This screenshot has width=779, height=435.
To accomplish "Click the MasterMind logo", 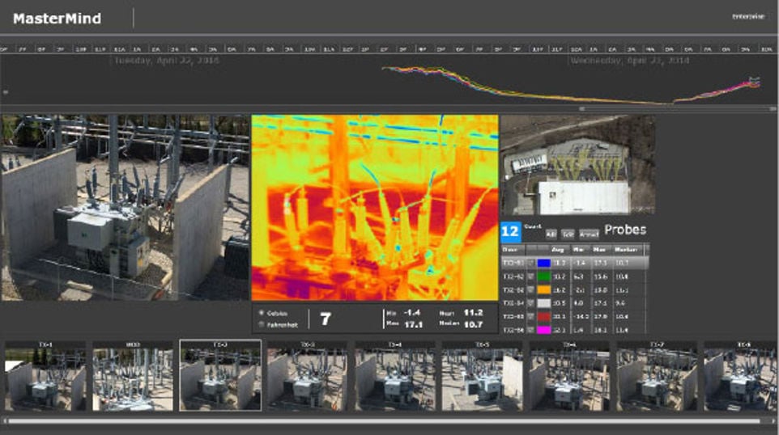I will [57, 18].
